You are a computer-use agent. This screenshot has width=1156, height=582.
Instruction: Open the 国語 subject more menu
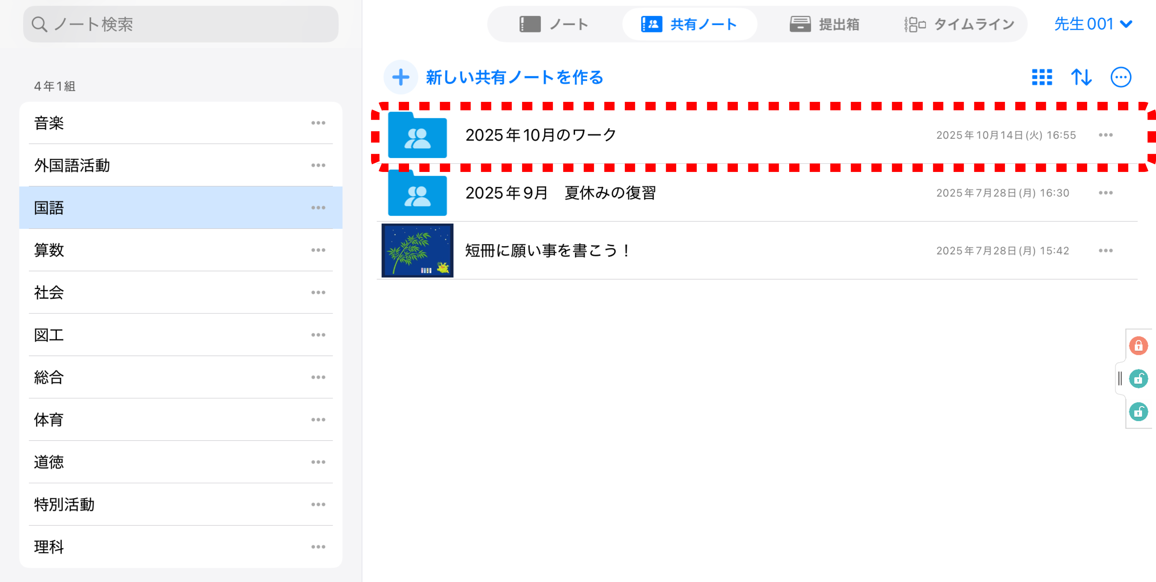click(318, 207)
